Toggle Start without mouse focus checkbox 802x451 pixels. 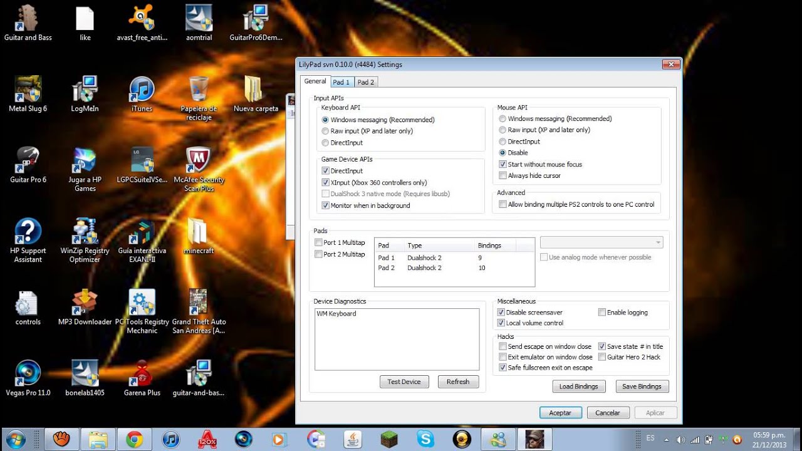pos(503,164)
